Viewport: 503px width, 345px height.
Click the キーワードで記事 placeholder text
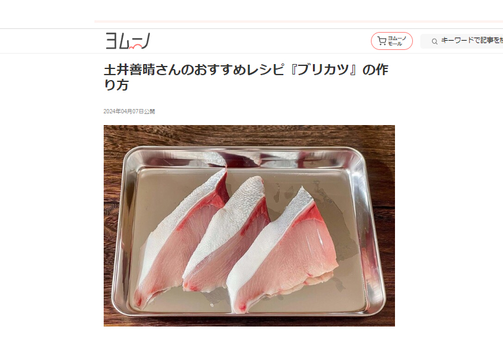pyautogui.click(x=472, y=41)
